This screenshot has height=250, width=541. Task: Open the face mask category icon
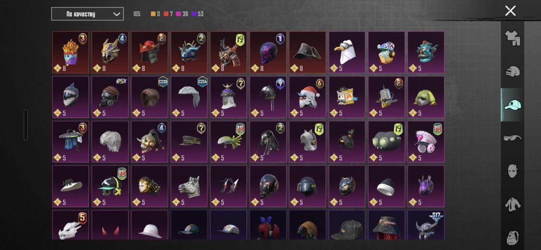pyautogui.click(x=512, y=171)
